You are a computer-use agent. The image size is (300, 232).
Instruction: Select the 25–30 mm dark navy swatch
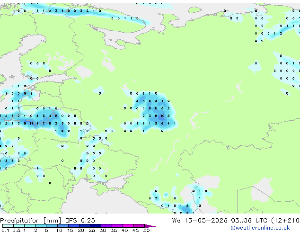click(x=95, y=226)
